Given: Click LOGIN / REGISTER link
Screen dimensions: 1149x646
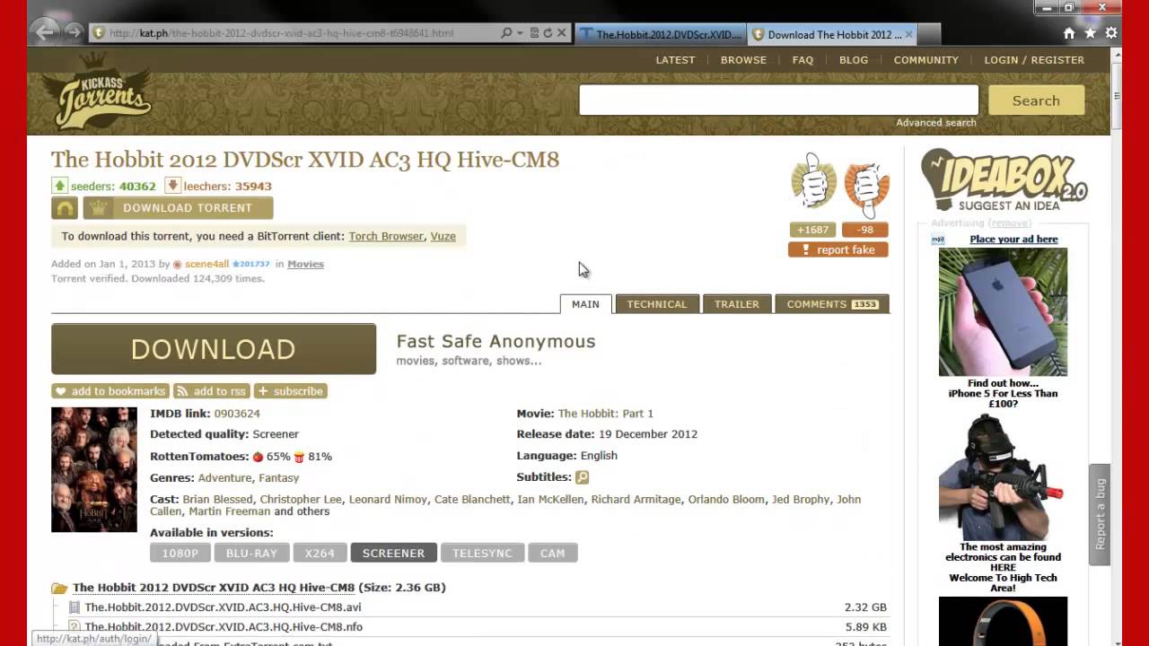Looking at the screenshot, I should (x=1034, y=60).
